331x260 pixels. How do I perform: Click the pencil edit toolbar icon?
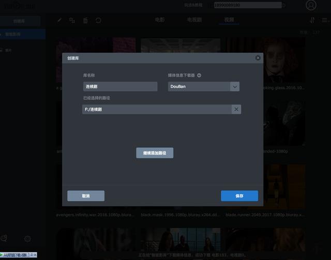point(59,20)
